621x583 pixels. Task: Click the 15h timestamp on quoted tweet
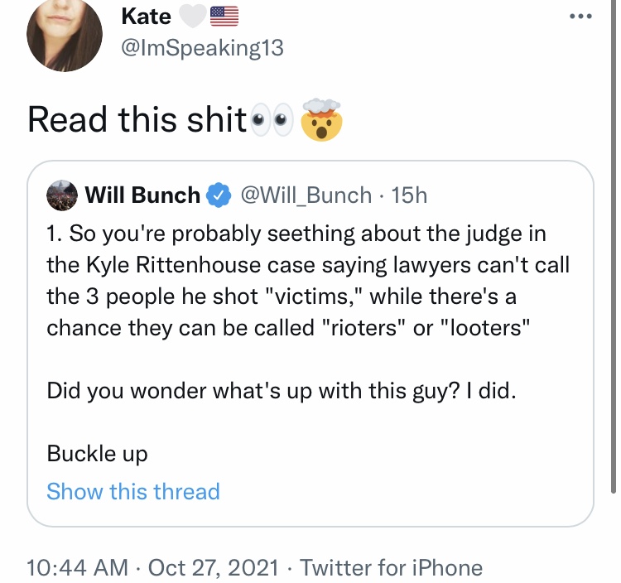pyautogui.click(x=409, y=195)
